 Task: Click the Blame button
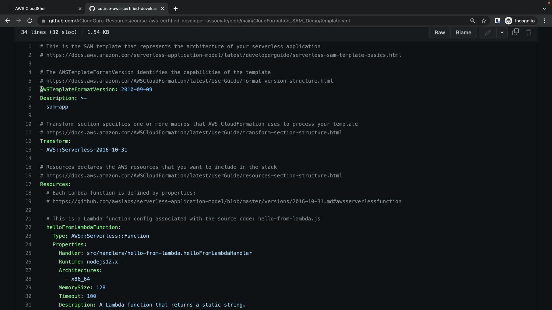pos(463,32)
